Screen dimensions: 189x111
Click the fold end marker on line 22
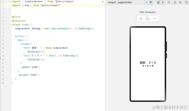11,83
